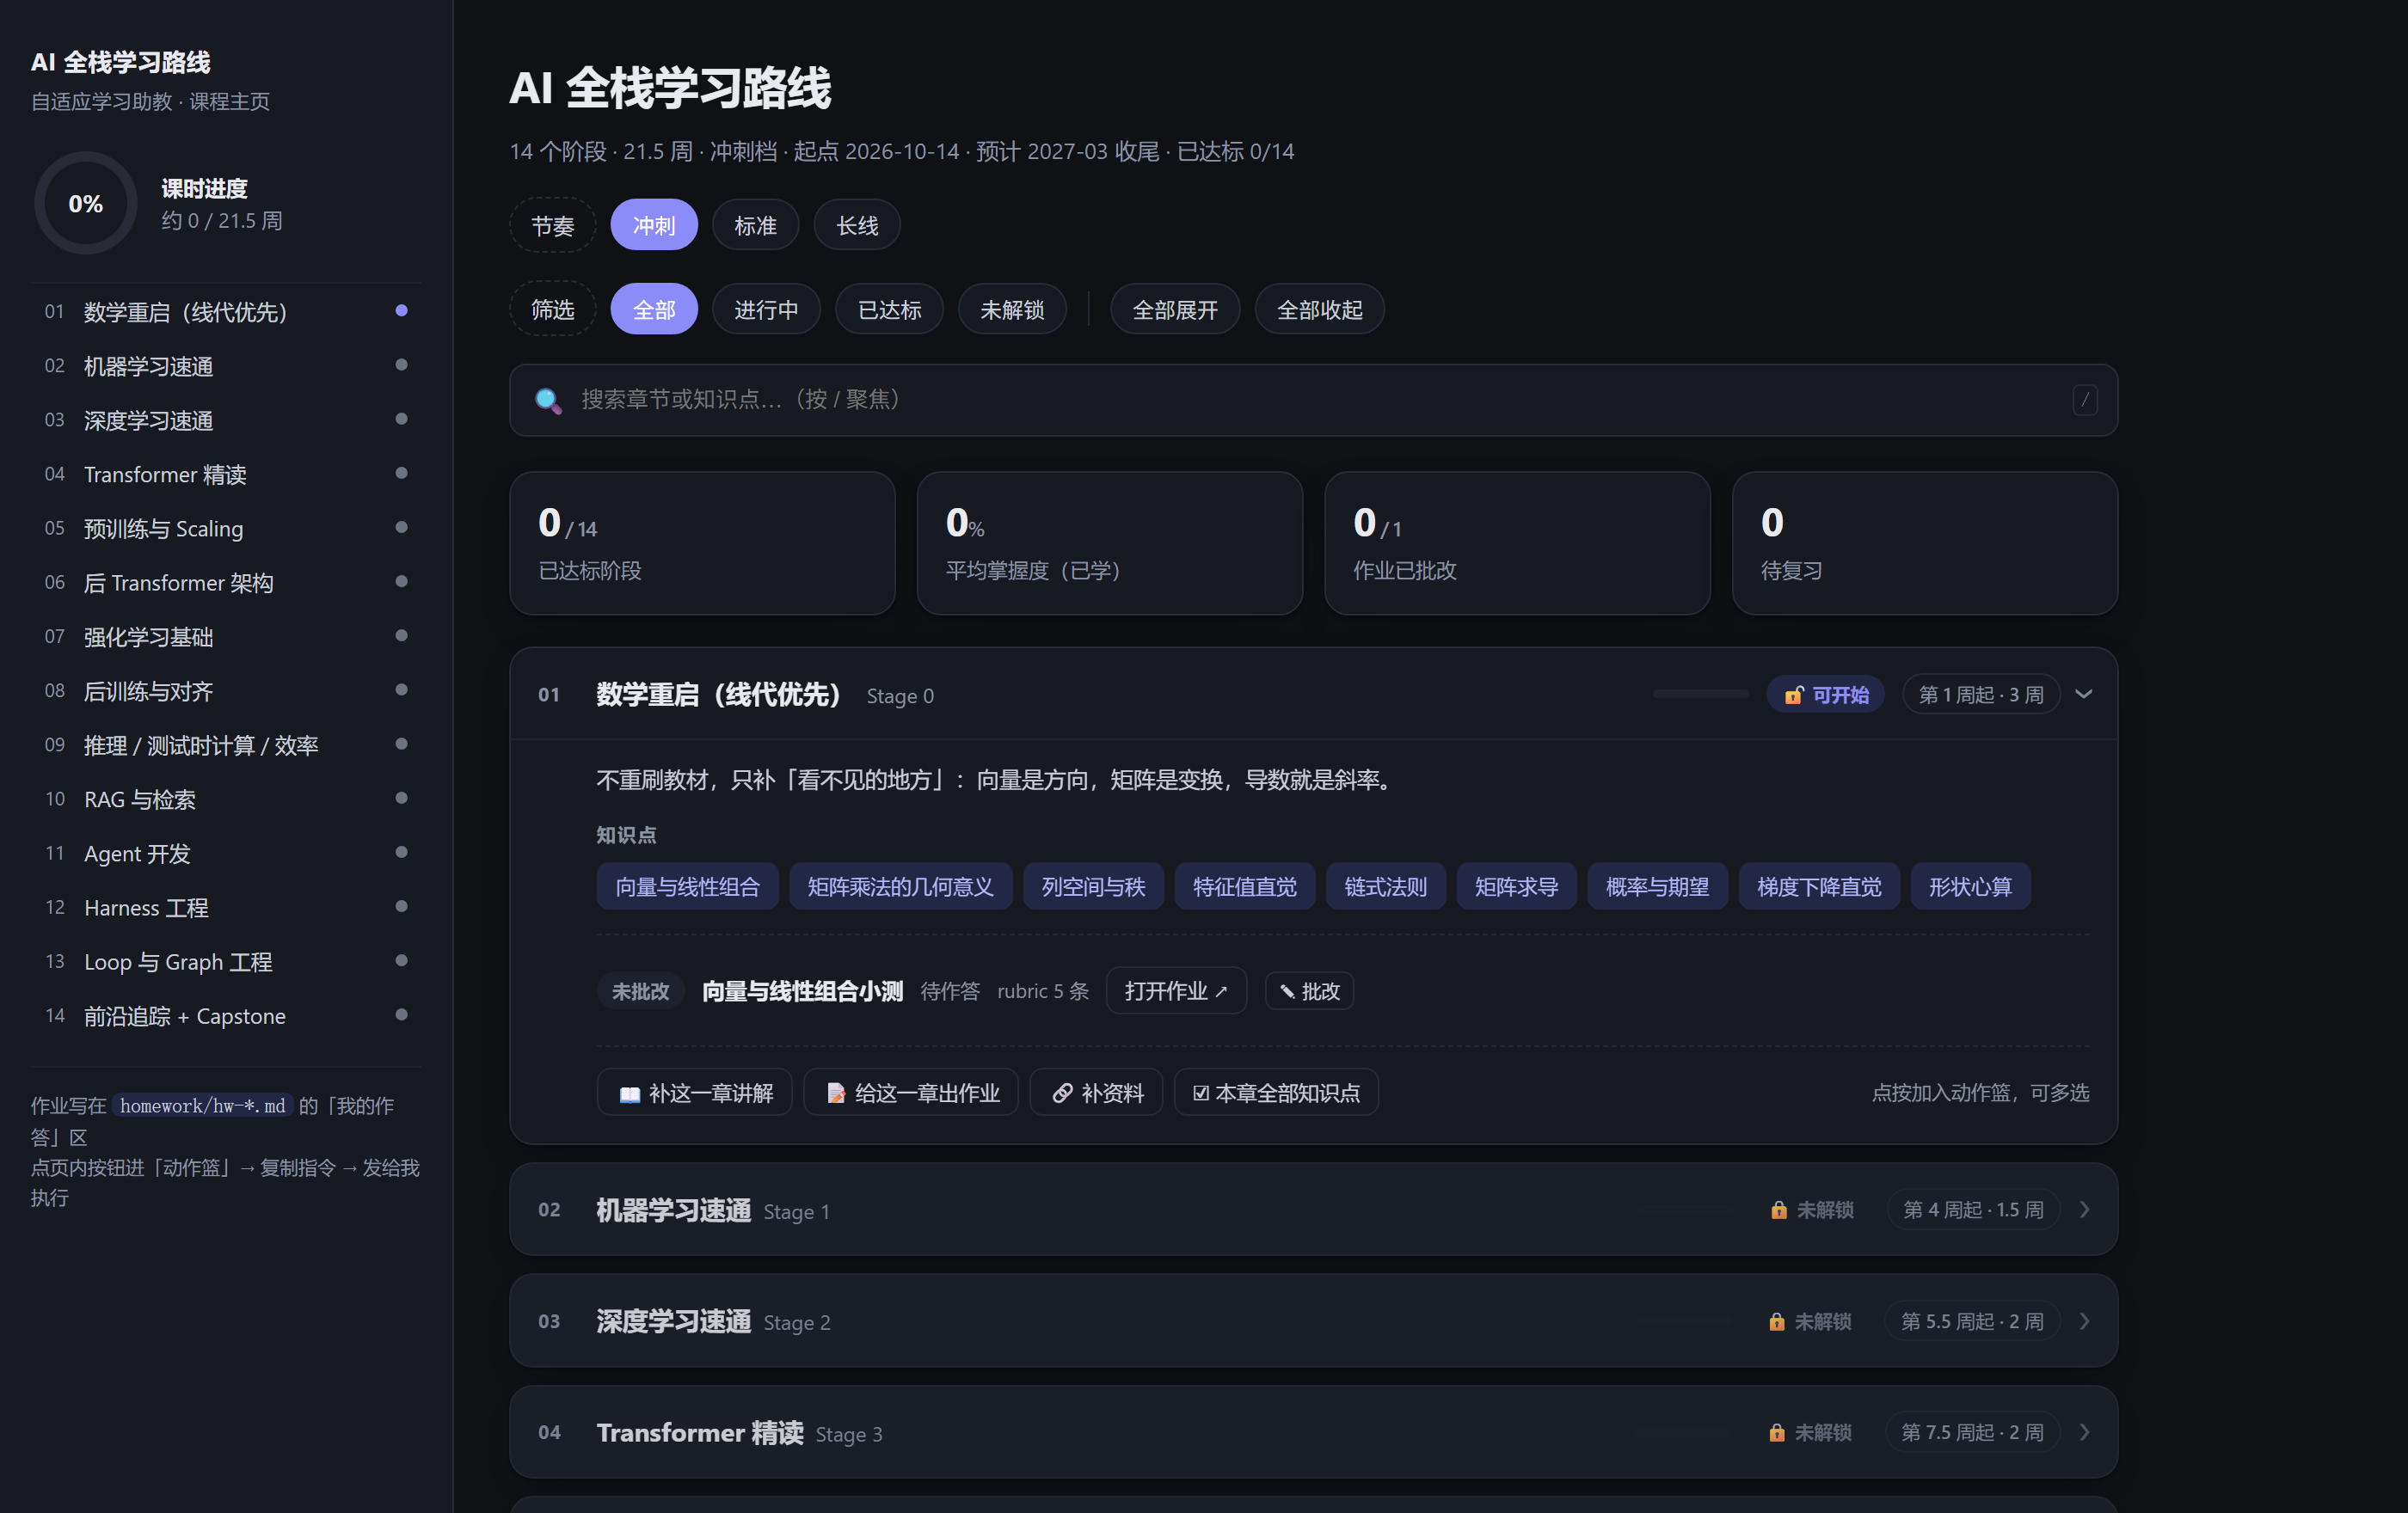This screenshot has width=2408, height=1513.
Task: Click 全部收起 to collapse all stages
Action: pos(1320,309)
